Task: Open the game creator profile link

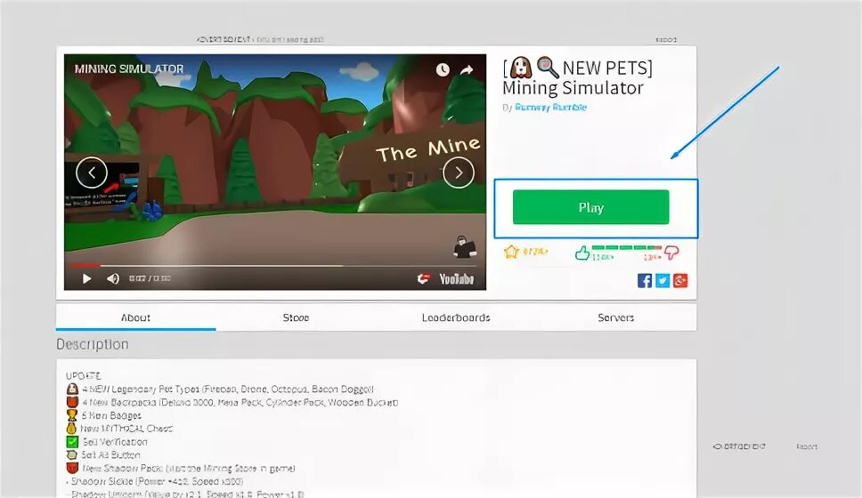Action: pyautogui.click(x=551, y=107)
